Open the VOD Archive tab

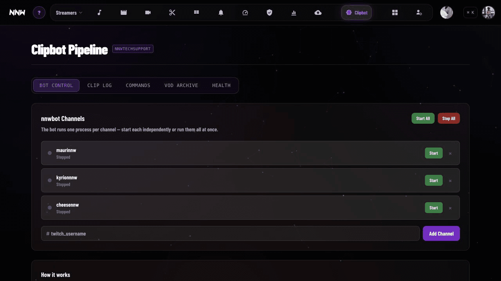[181, 85]
